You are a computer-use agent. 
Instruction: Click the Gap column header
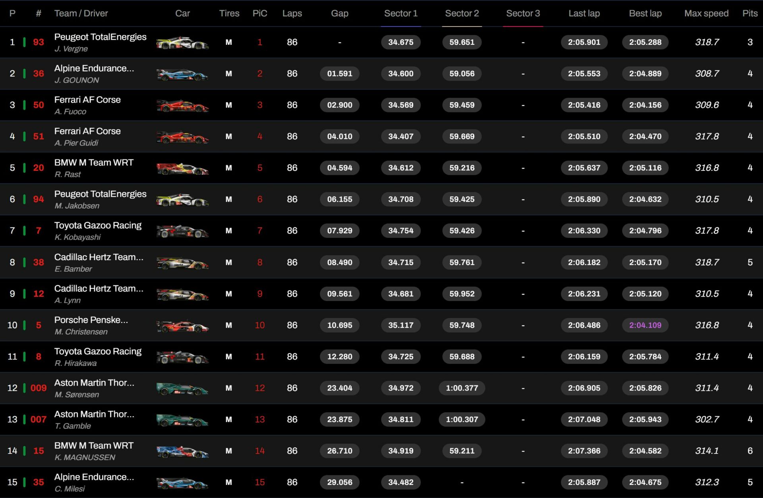[339, 14]
